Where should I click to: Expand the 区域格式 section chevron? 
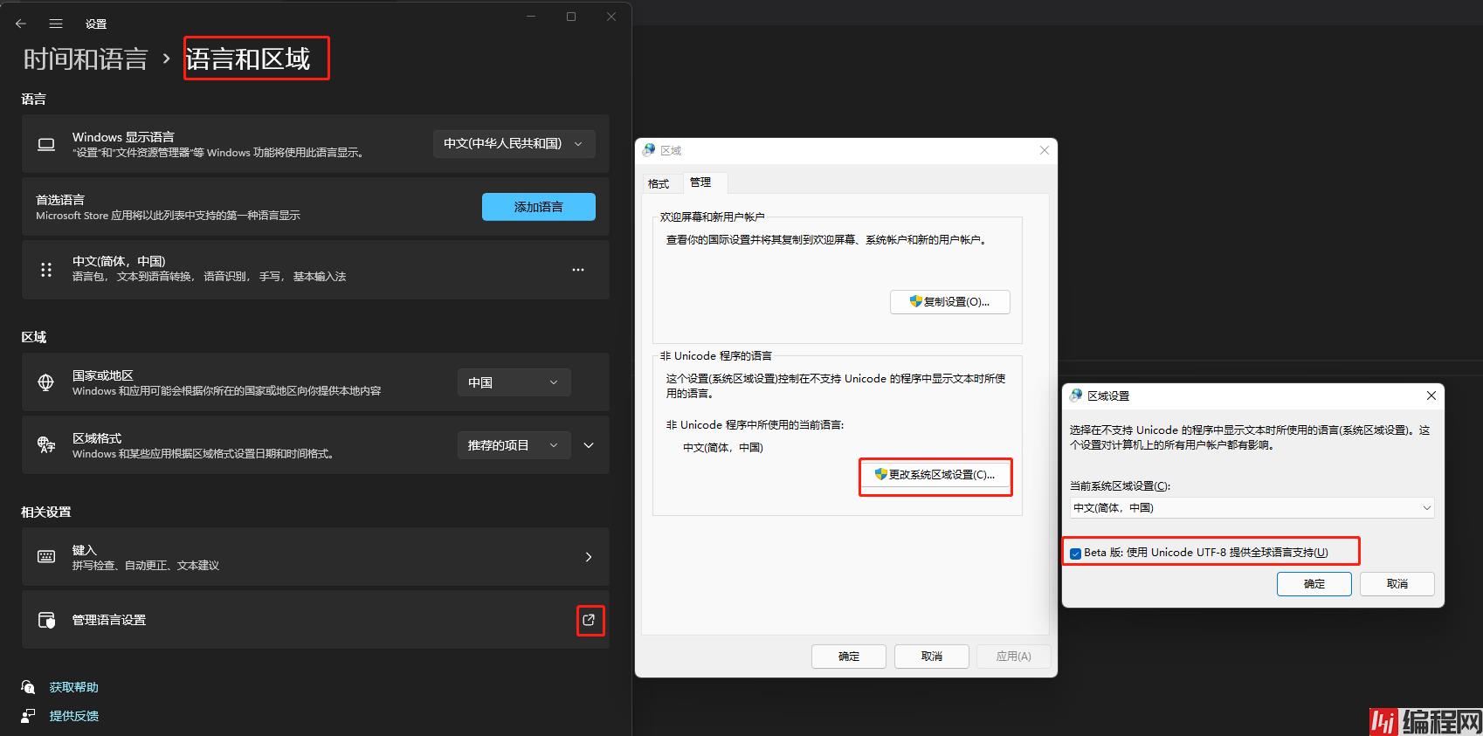pos(589,445)
